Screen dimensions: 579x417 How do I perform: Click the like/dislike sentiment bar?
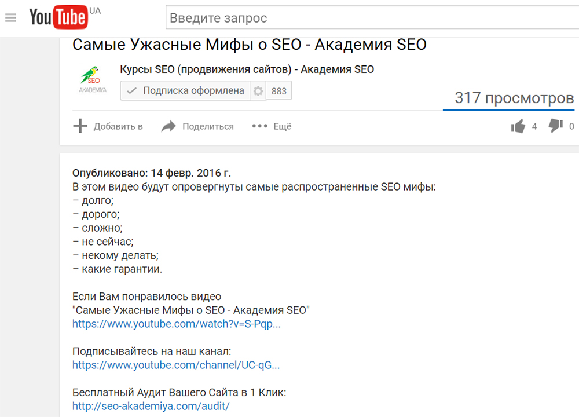click(x=508, y=109)
